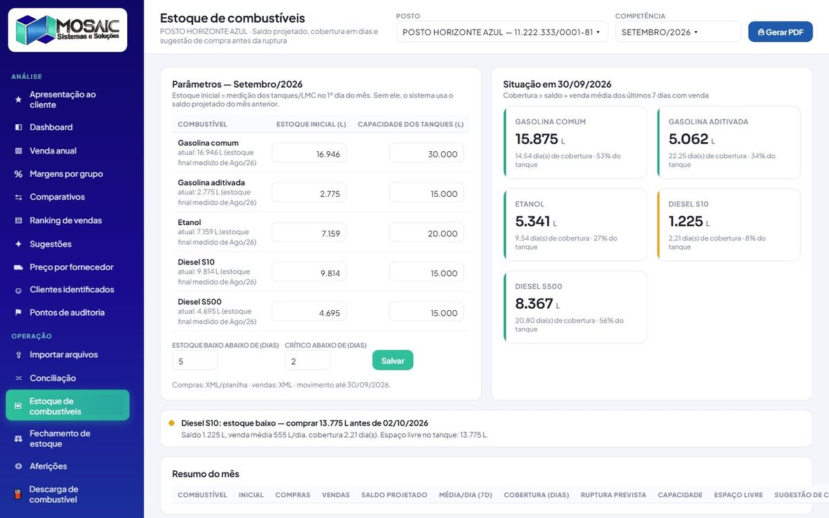Image resolution: width=829 pixels, height=518 pixels.
Task: Click the percent icon for Margens por grupo
Action: (x=18, y=174)
